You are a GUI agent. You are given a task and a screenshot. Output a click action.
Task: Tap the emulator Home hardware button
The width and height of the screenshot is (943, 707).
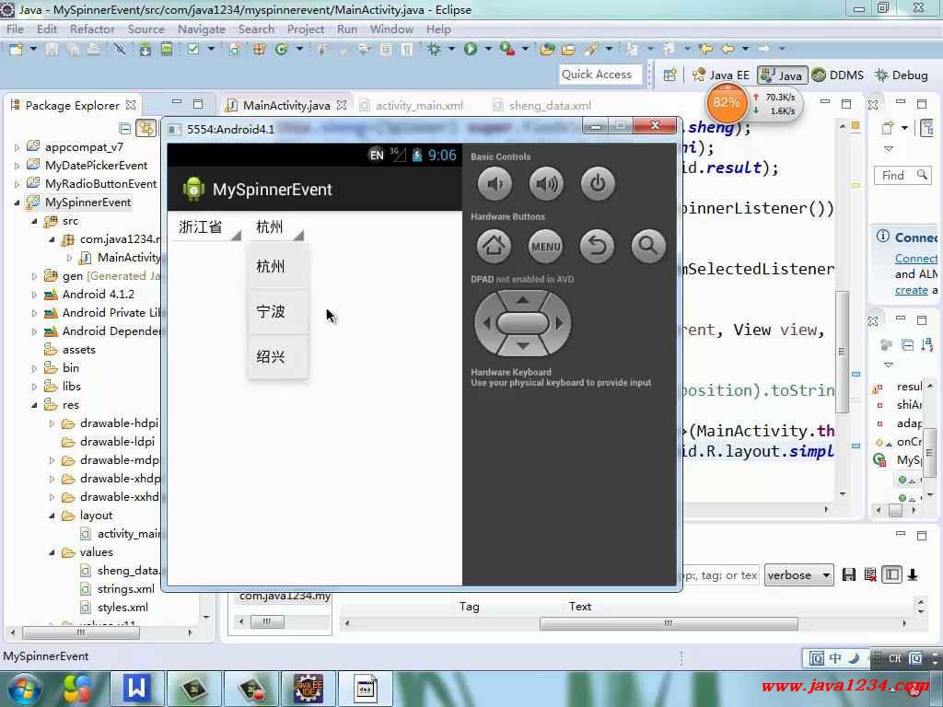(x=494, y=246)
